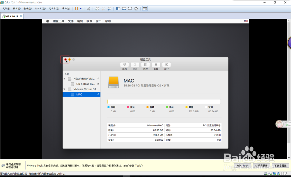Eject the OS X Base System volume
This screenshot has height=177, width=291.
point(98,84)
